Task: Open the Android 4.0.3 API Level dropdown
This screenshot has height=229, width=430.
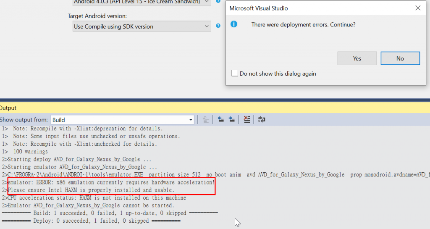Action: [x=142, y=2]
